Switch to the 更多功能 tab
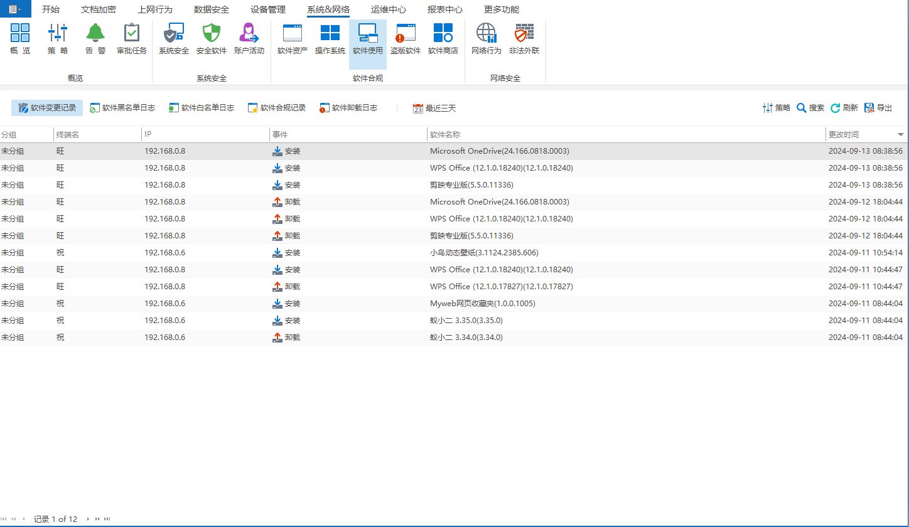 (x=502, y=9)
